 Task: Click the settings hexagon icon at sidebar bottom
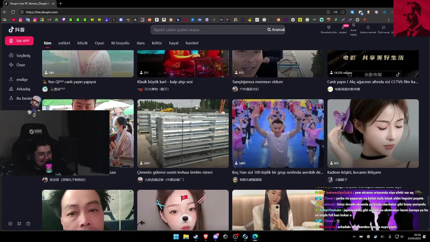tap(10, 224)
